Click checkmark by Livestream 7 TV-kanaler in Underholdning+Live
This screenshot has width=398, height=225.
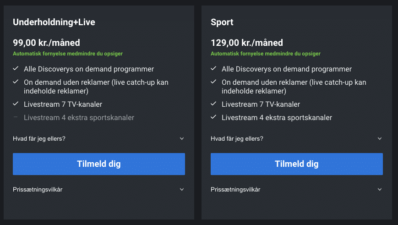click(x=16, y=104)
